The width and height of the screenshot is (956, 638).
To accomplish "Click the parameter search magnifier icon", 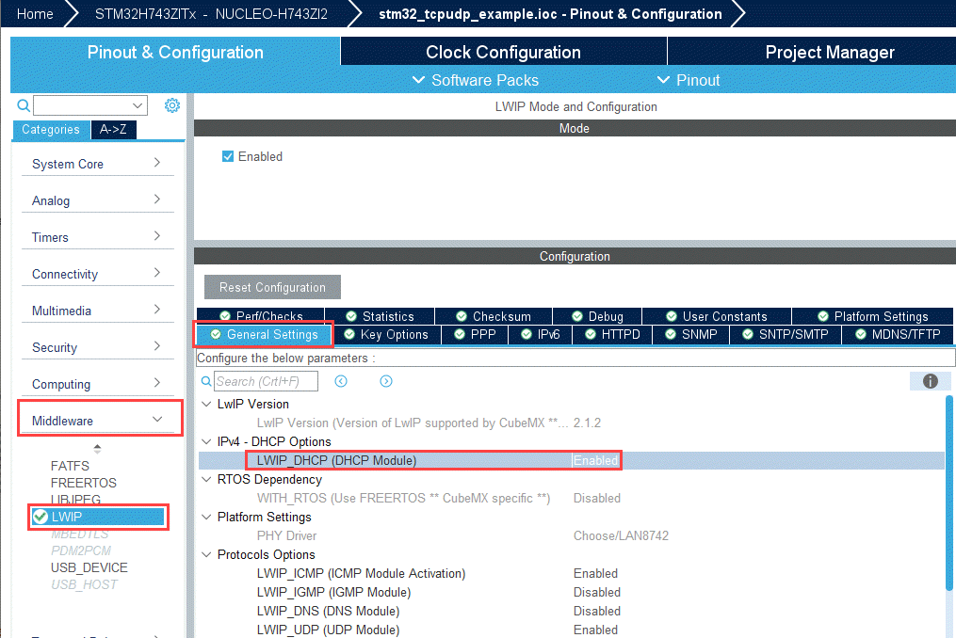I will [x=206, y=381].
